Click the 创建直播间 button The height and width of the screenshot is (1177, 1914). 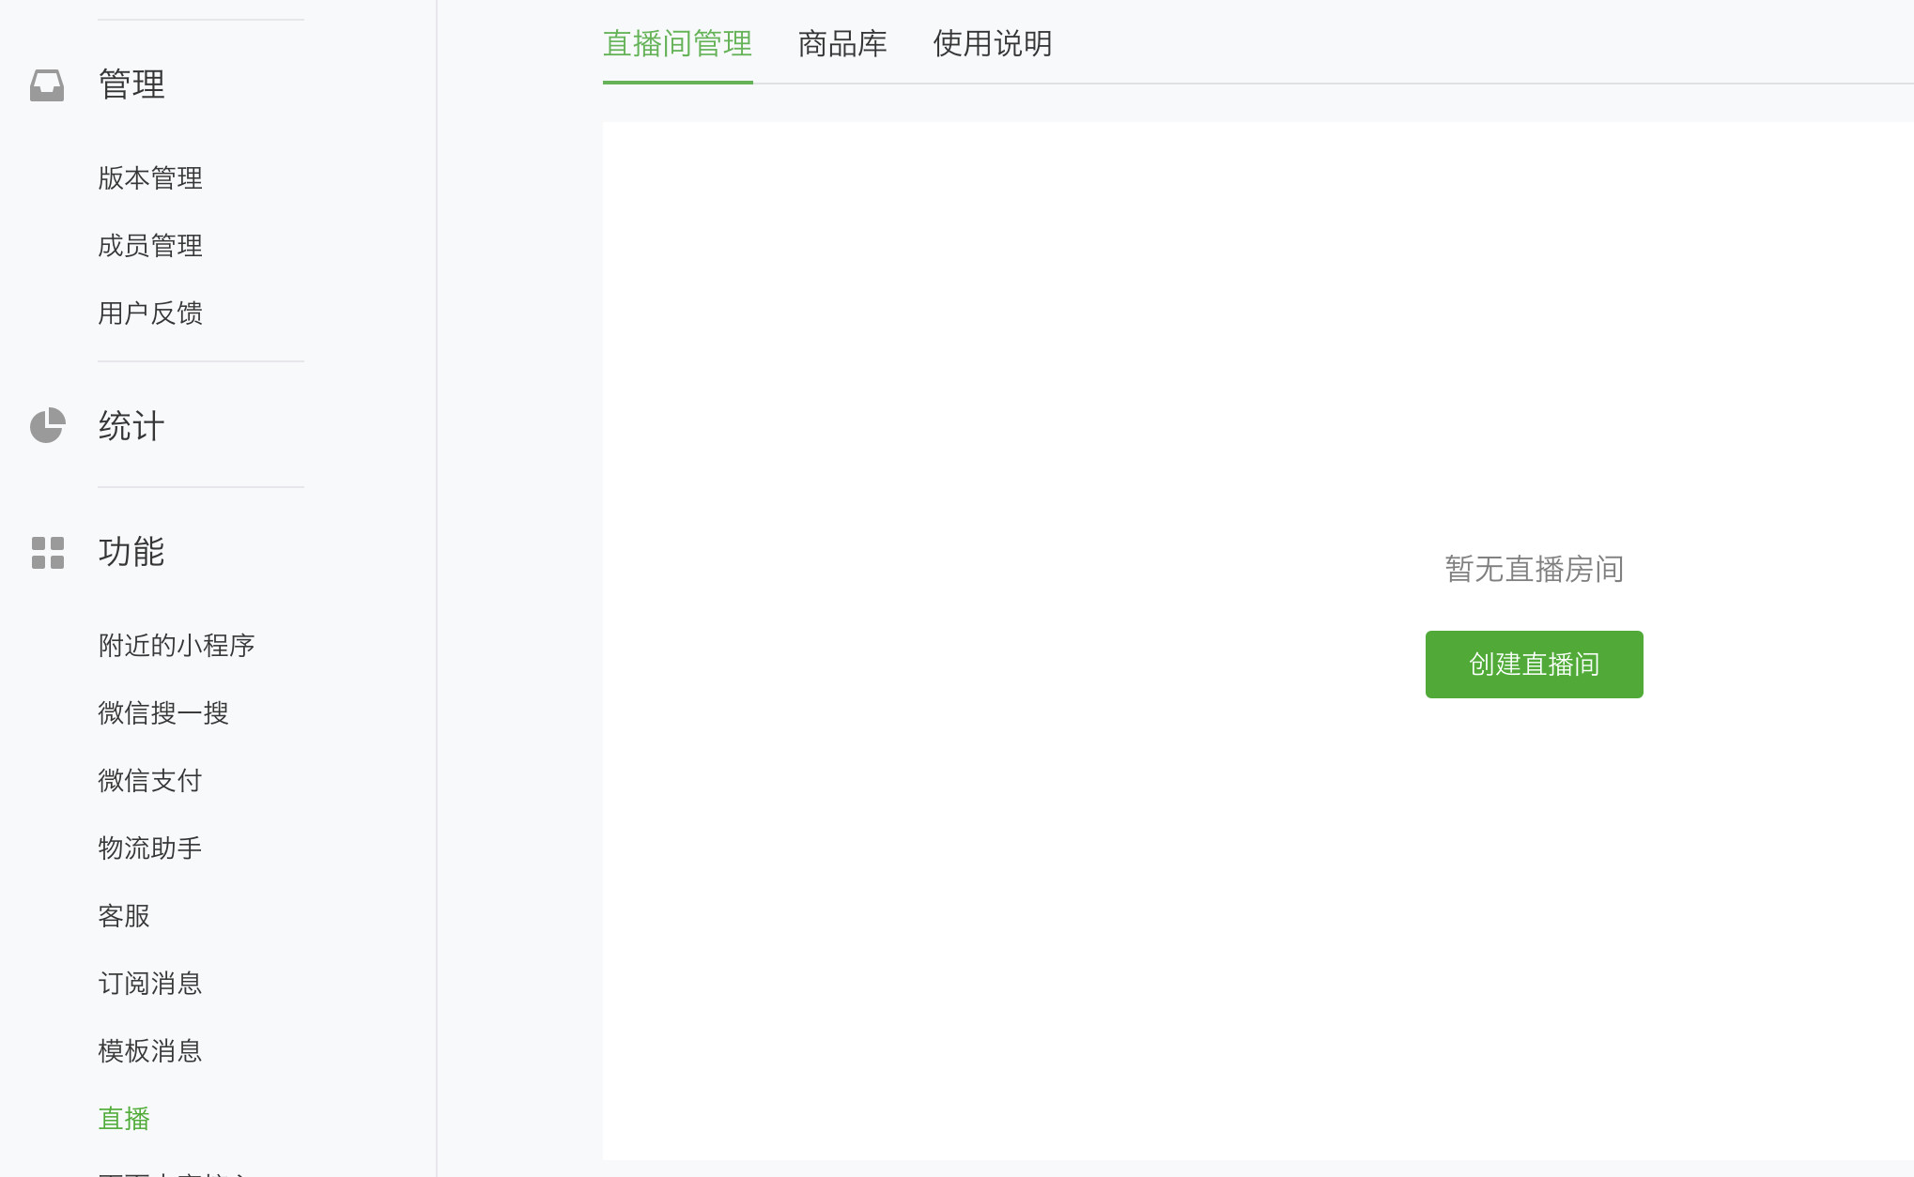(x=1534, y=665)
